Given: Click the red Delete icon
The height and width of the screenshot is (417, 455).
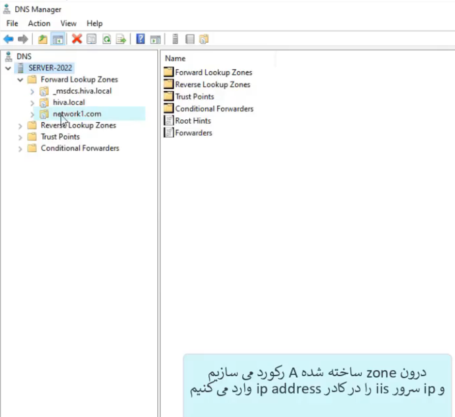Looking at the screenshot, I should (77, 39).
